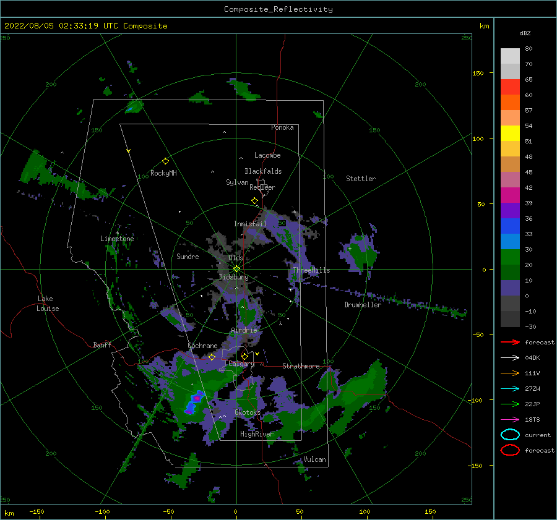Click the Strathmore city label

click(301, 366)
